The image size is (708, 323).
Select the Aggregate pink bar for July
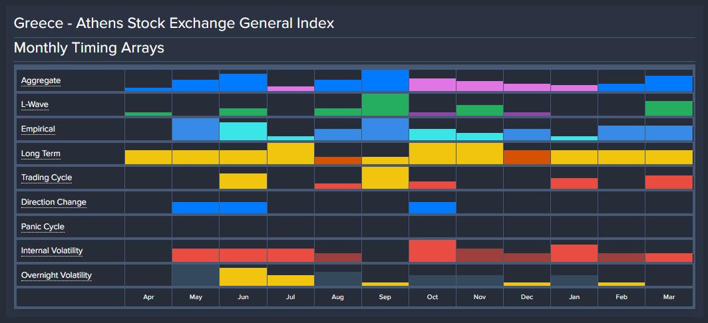(x=290, y=89)
